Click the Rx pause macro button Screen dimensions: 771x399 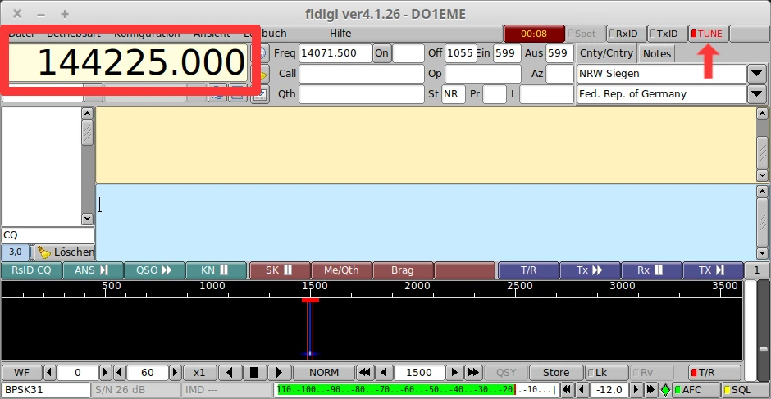pyautogui.click(x=651, y=270)
